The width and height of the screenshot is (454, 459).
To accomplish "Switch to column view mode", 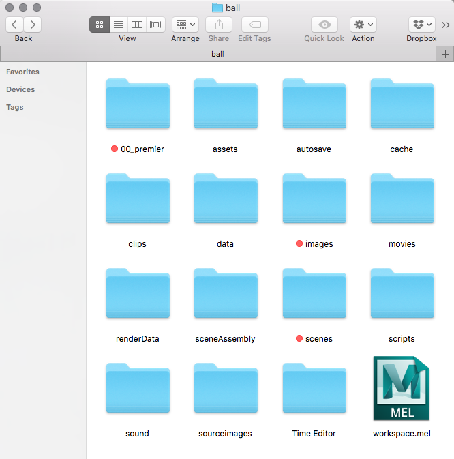I will [x=137, y=25].
